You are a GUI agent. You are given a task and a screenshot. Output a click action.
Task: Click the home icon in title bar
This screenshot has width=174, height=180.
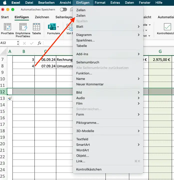coord(71,9)
